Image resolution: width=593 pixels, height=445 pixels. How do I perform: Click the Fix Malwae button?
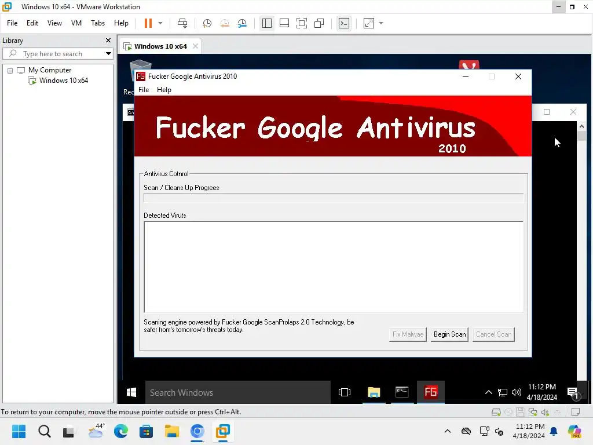408,334
